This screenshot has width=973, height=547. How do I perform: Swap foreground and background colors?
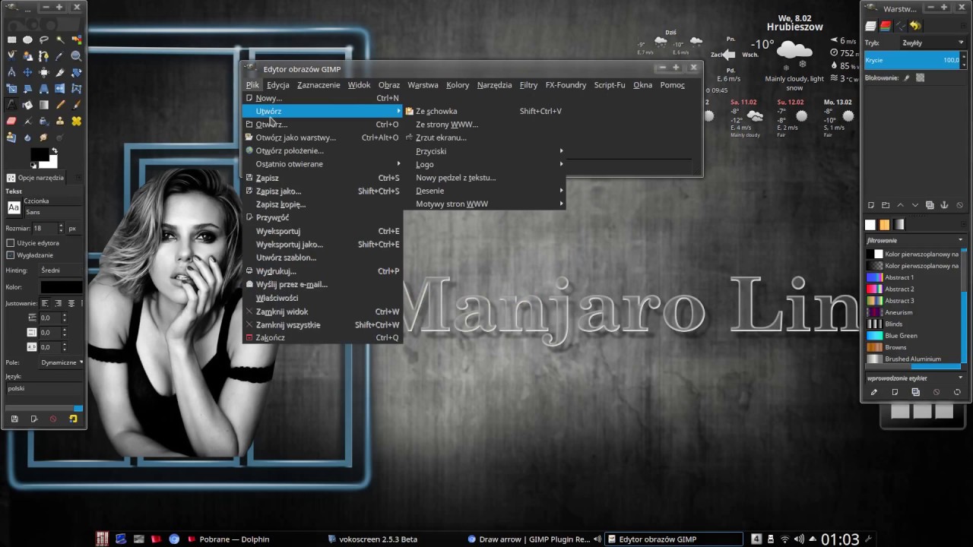55,150
